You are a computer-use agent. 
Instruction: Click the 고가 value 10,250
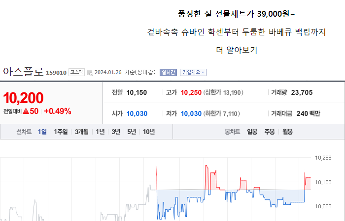click(x=191, y=92)
